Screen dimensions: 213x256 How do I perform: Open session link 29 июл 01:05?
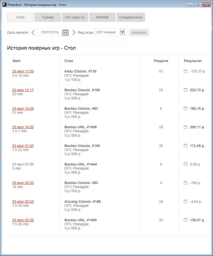pyautogui.click(x=23, y=146)
